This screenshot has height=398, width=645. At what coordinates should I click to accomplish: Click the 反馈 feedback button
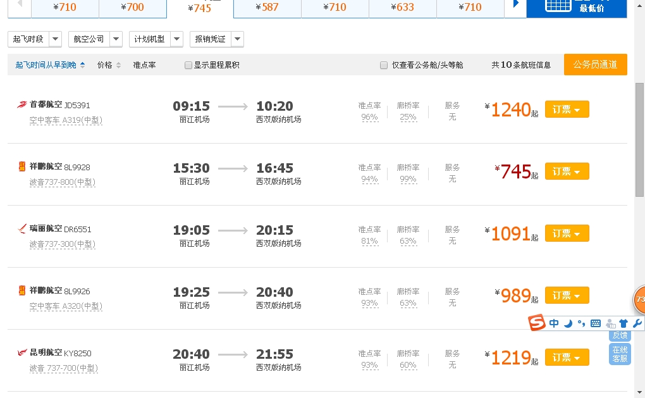pyautogui.click(x=620, y=335)
